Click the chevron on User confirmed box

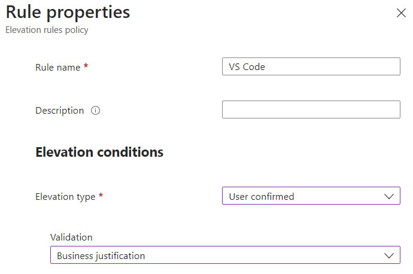pos(389,196)
